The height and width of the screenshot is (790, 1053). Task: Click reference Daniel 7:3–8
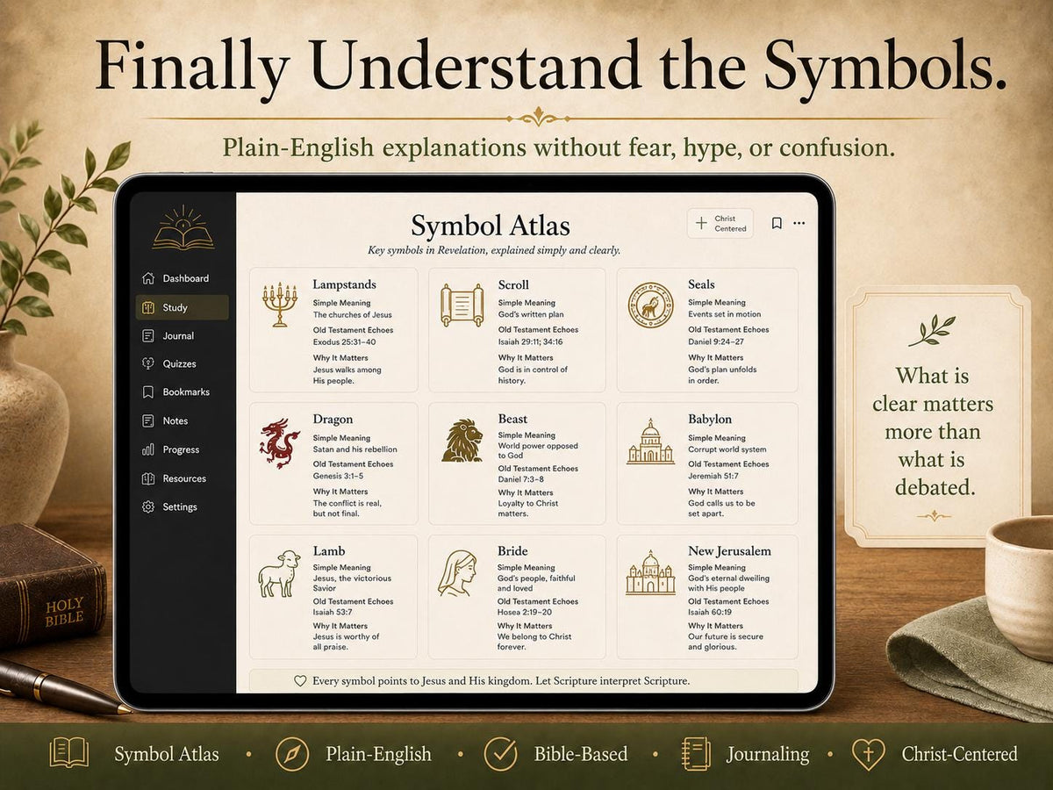point(521,480)
